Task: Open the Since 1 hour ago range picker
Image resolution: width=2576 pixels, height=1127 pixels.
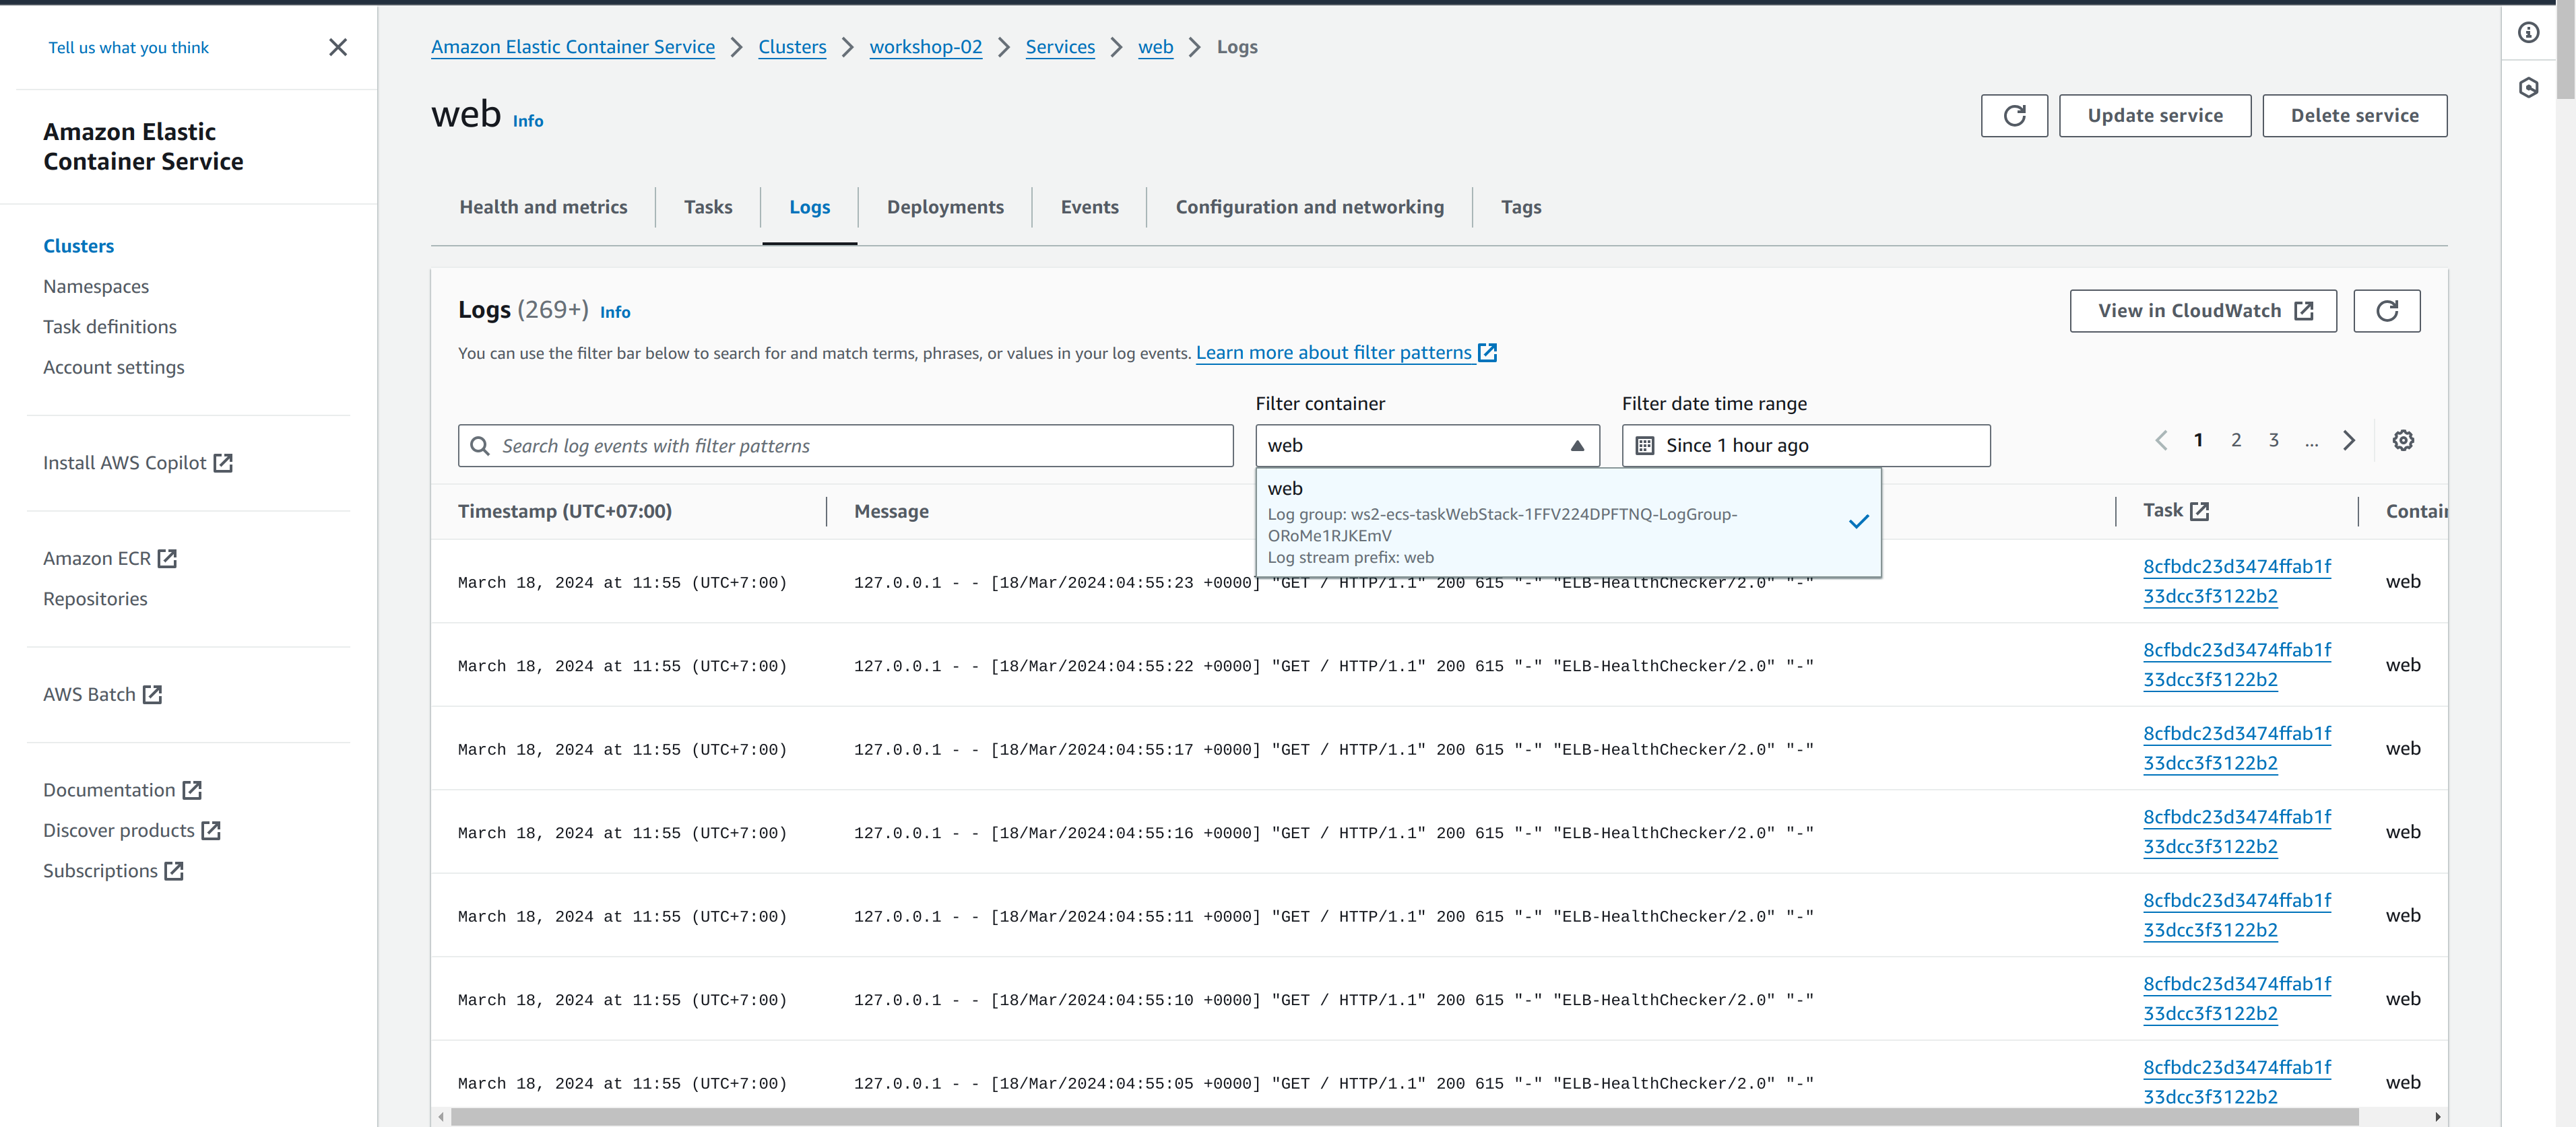Action: pyautogui.click(x=1805, y=446)
